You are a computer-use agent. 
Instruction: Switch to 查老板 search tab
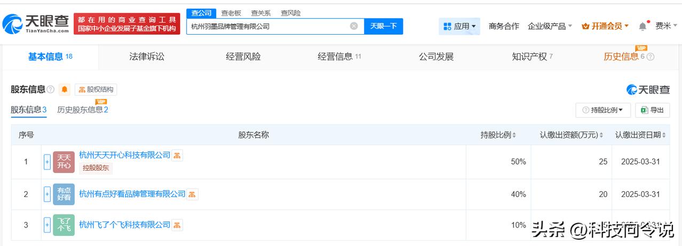pyautogui.click(x=231, y=13)
